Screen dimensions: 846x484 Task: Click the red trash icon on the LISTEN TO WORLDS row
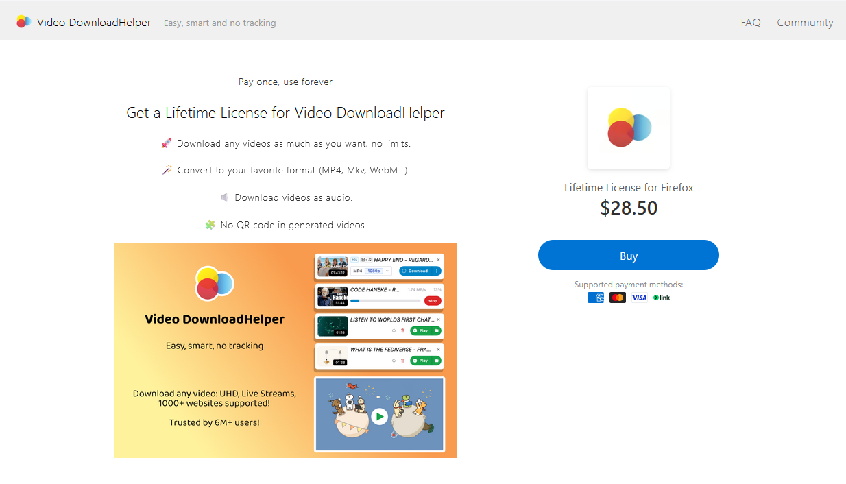pos(402,330)
